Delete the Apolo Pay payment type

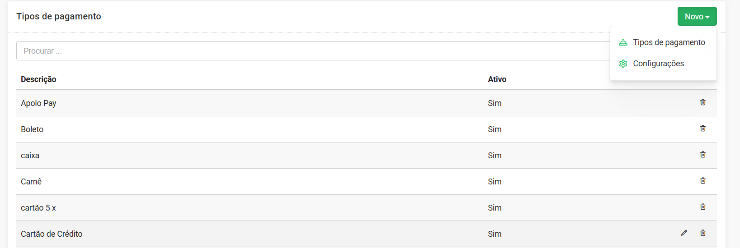703,102
